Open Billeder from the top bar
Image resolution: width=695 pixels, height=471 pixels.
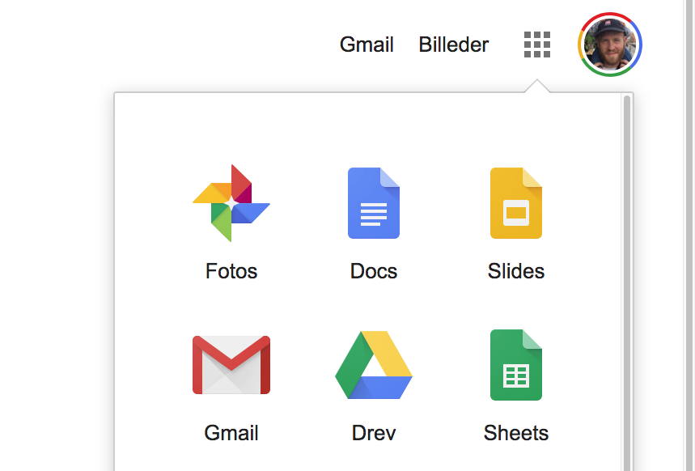(453, 45)
